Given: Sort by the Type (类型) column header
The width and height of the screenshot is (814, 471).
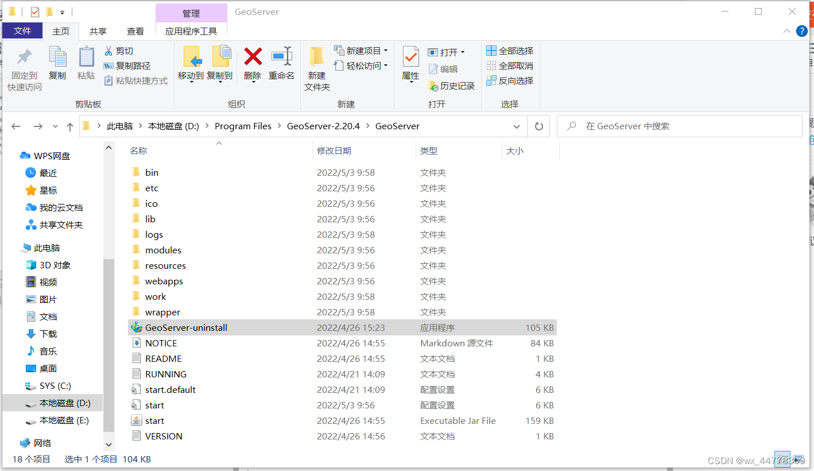Looking at the screenshot, I should pyautogui.click(x=429, y=151).
